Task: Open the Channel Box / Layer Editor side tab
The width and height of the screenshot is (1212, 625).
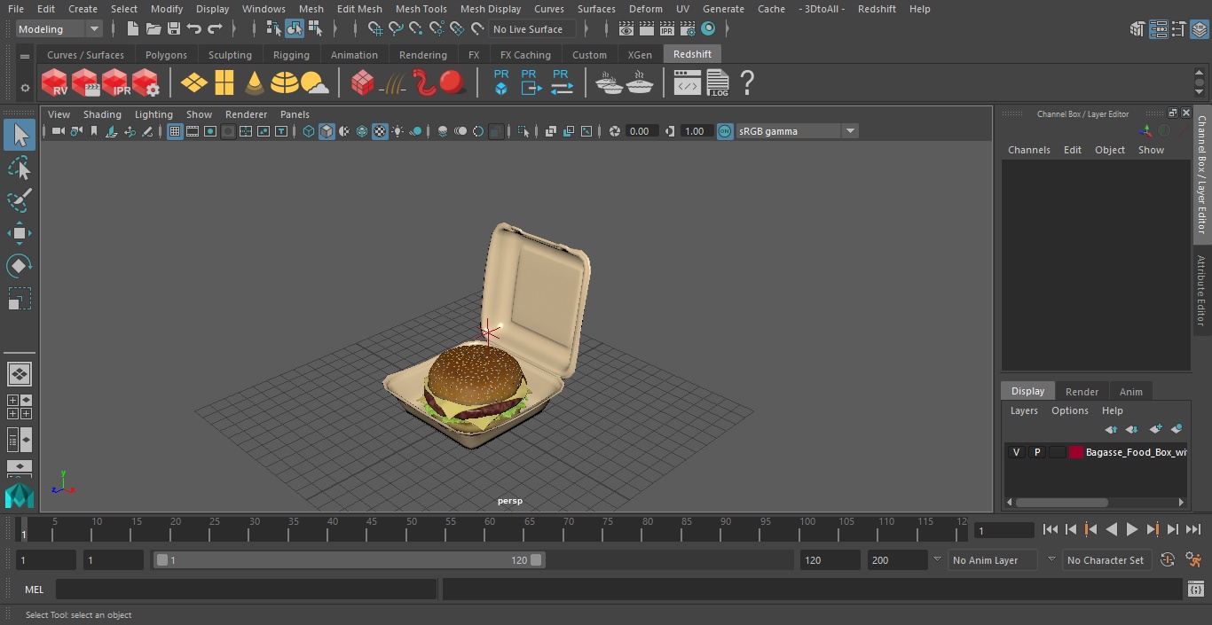Action: (1201, 175)
